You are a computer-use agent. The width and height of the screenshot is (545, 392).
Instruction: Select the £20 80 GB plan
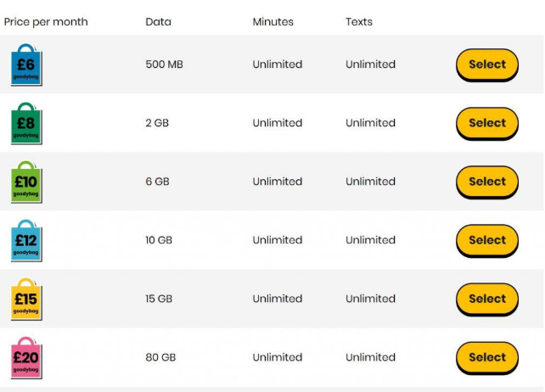pos(487,358)
